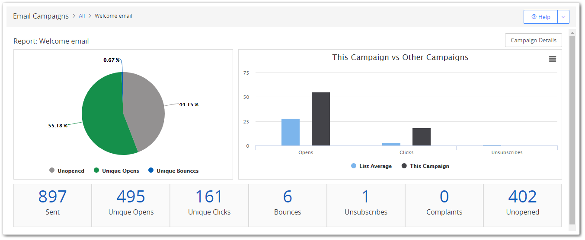Open the chart hamburger menu icon
This screenshot has height=240, width=585.
(x=552, y=59)
